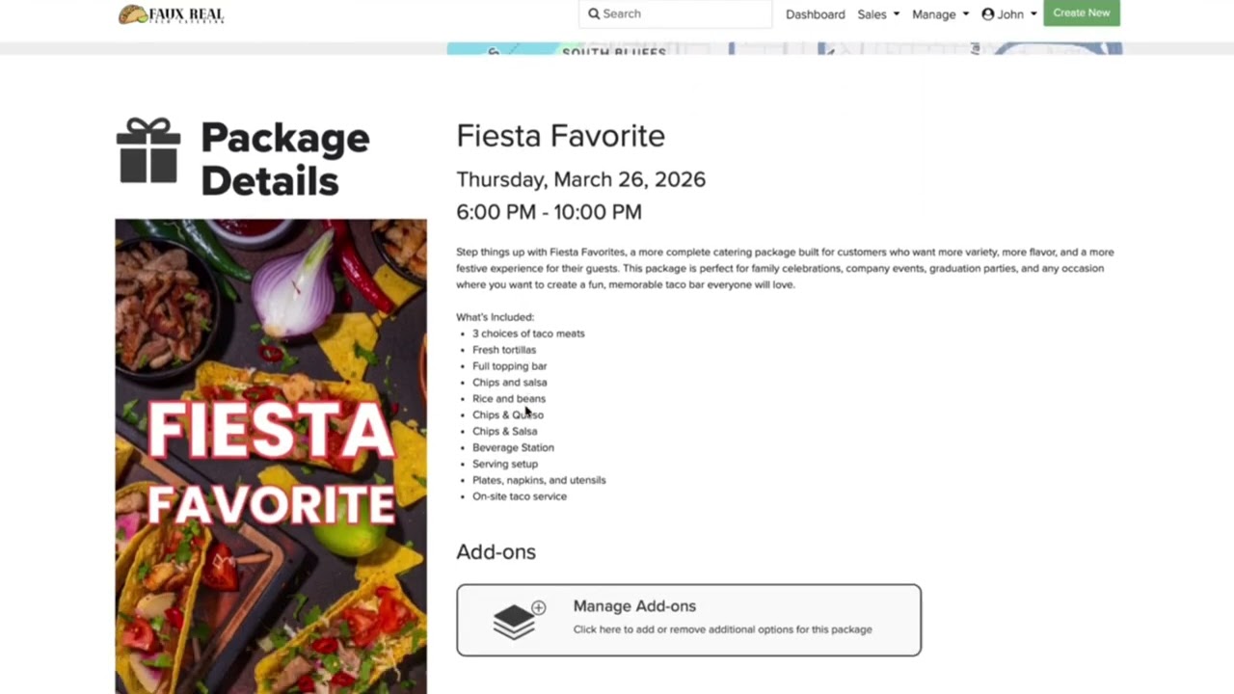The height and width of the screenshot is (694, 1234).
Task: Click the search magnifier icon
Action: pos(594,13)
